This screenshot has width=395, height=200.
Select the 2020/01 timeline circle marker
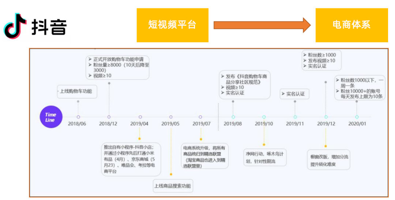(x=357, y=117)
